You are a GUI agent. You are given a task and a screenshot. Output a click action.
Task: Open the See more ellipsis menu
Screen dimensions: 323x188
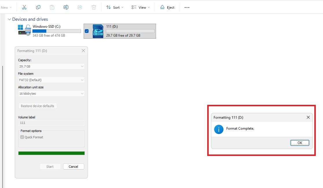pos(187,7)
